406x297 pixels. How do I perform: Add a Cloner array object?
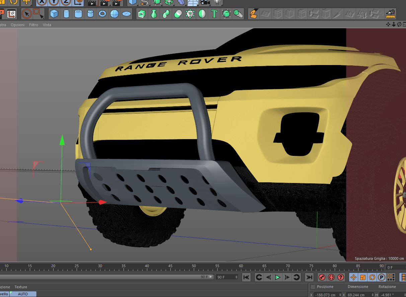[238, 14]
